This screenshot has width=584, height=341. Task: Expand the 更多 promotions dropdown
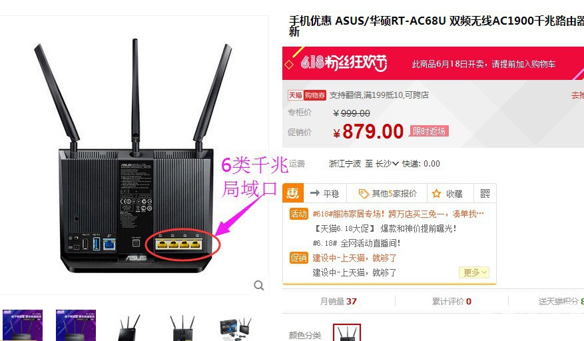coord(474,272)
